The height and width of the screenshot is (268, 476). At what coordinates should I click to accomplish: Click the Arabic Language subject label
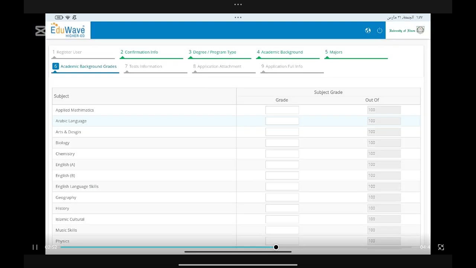pyautogui.click(x=71, y=121)
